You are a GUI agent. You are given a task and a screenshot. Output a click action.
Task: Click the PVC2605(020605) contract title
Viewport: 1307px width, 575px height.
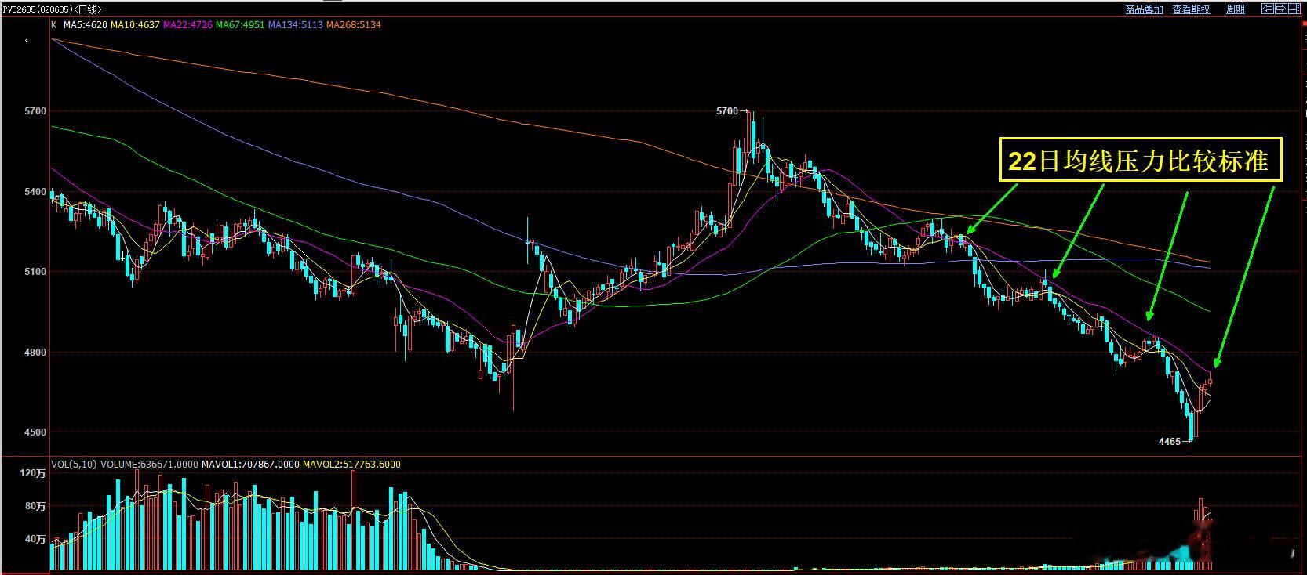tap(38, 9)
